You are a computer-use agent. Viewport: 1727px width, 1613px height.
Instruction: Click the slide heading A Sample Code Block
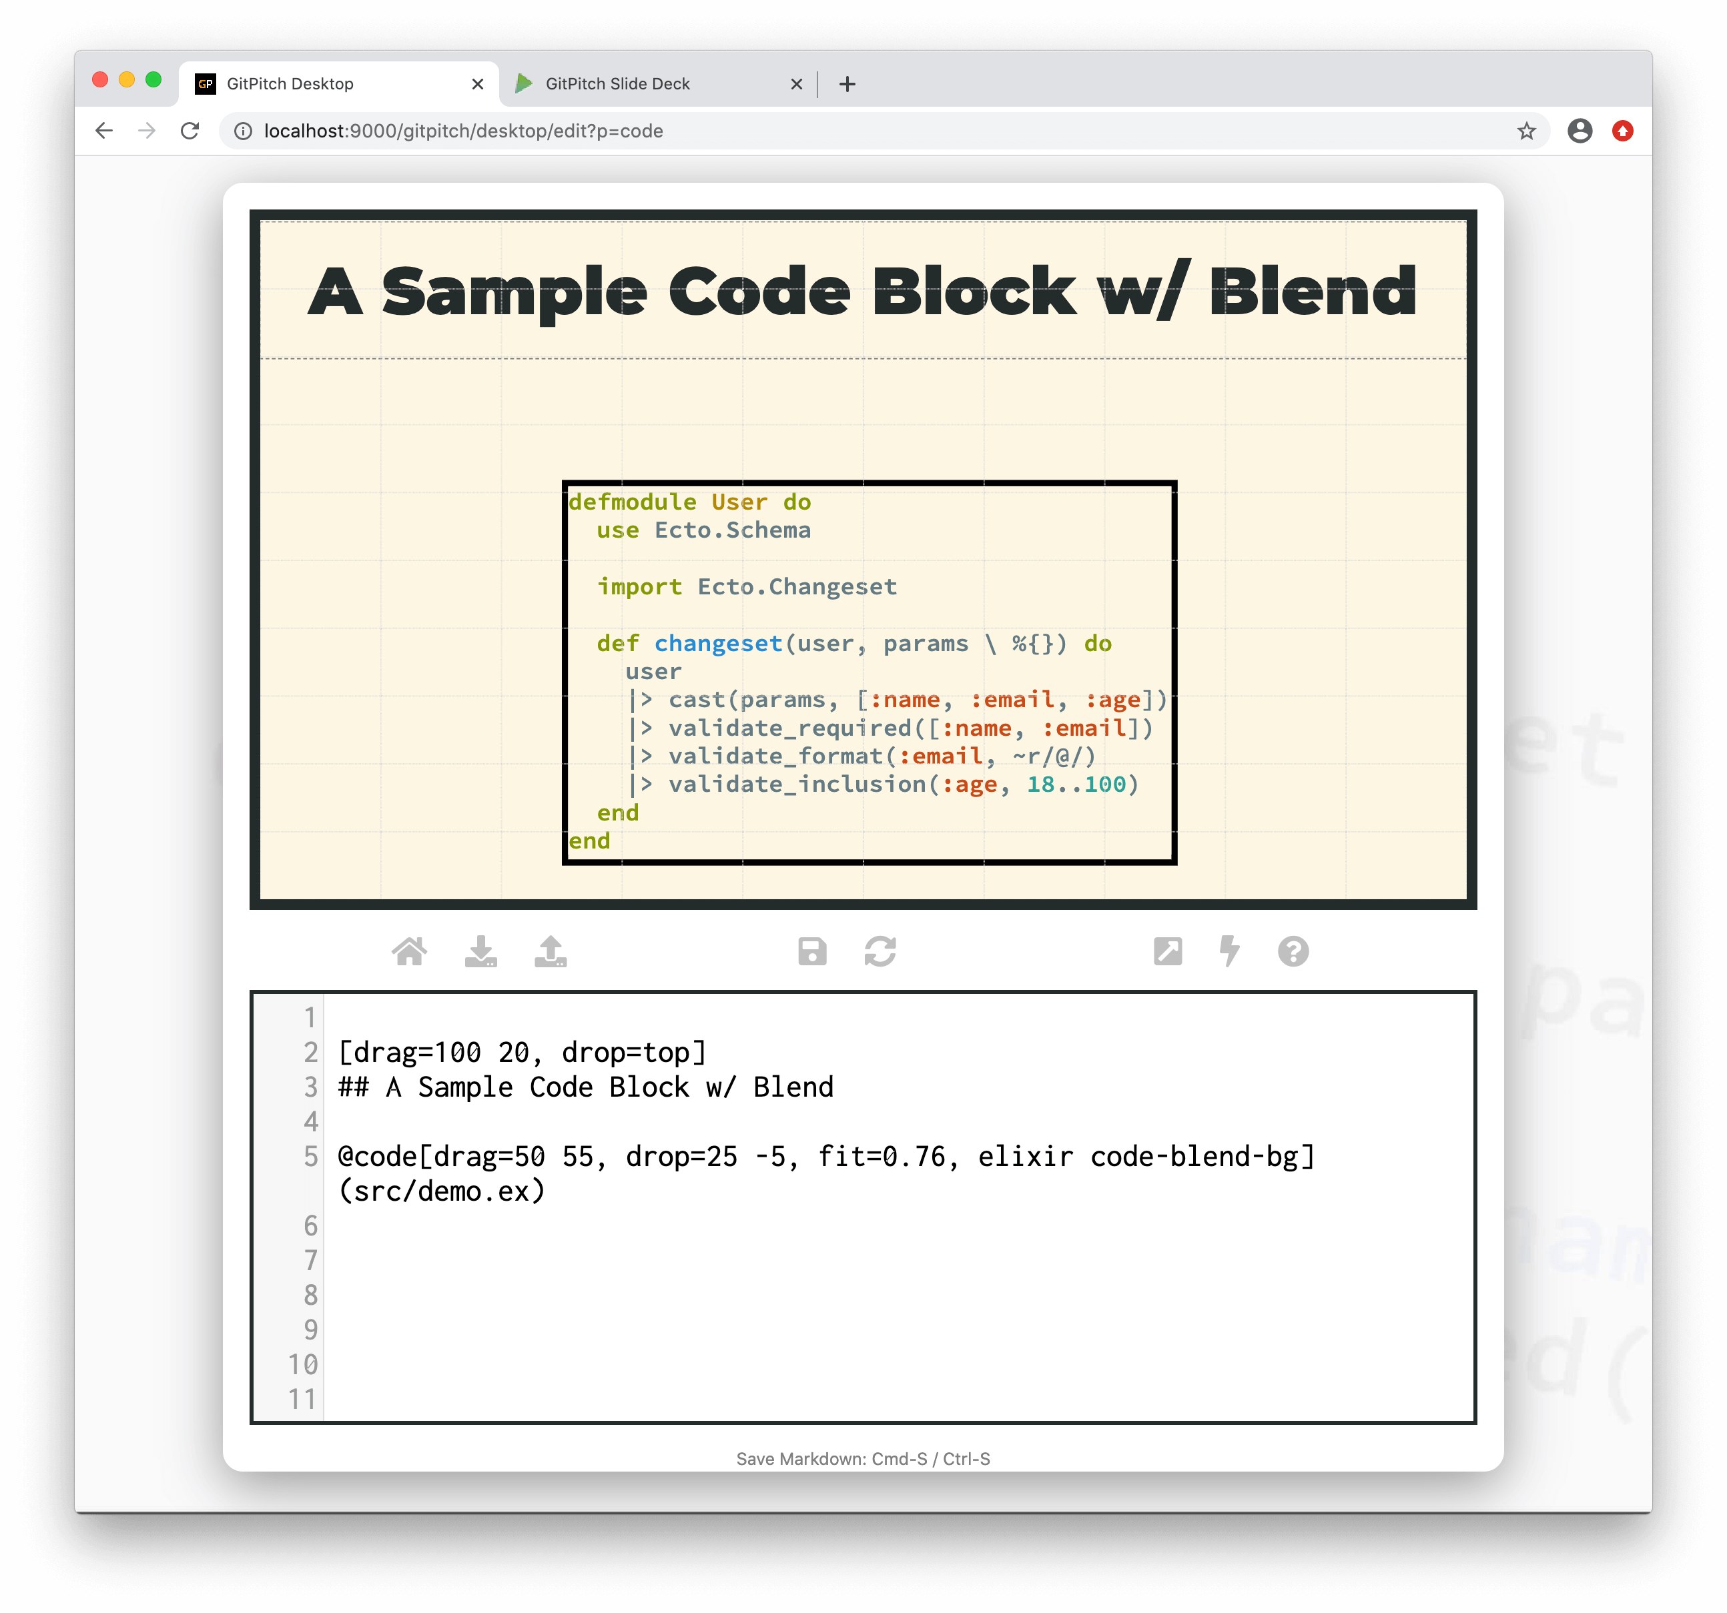(x=863, y=291)
